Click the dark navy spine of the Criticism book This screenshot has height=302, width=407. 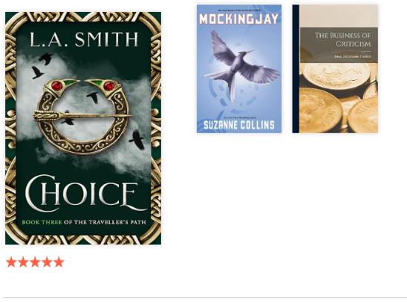(x=296, y=69)
